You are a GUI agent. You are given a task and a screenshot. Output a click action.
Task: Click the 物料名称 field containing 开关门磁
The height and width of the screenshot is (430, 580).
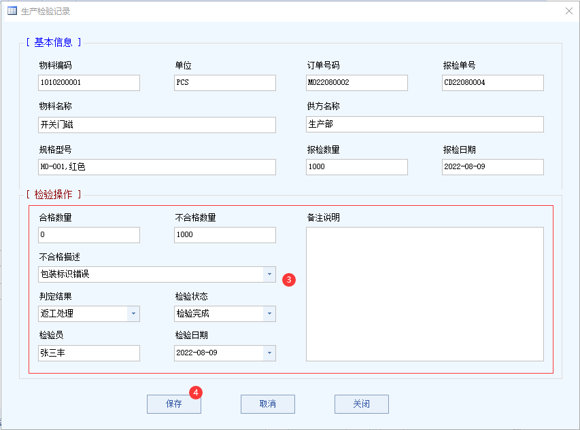click(157, 125)
